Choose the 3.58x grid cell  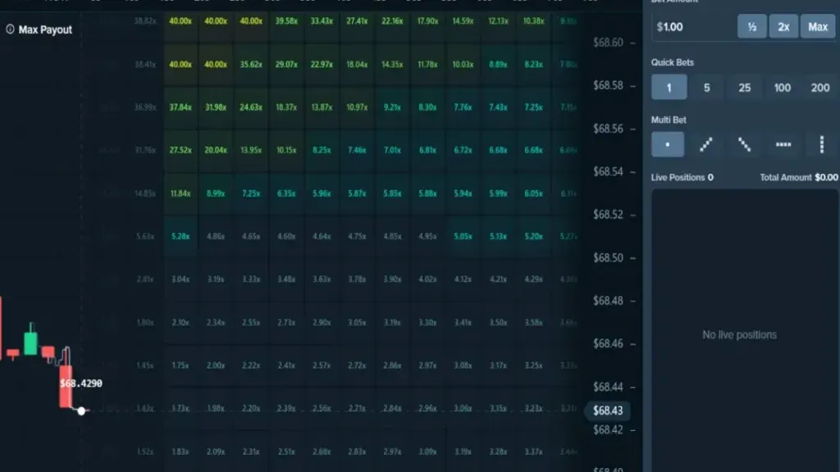[534, 322]
